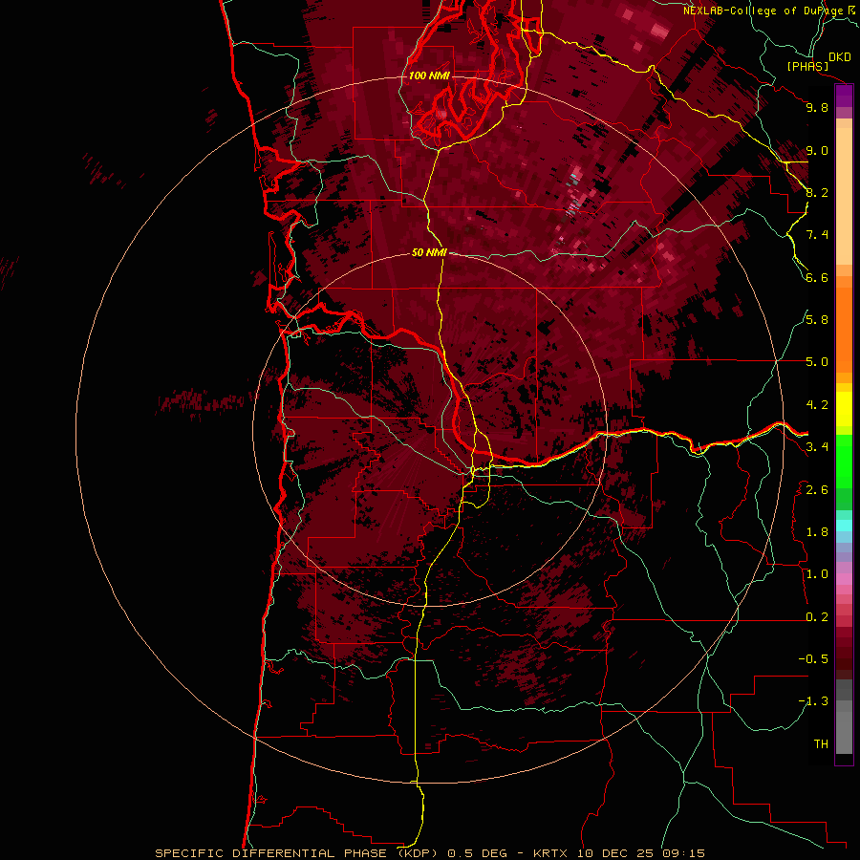
Task: Click the "10 DEC 25 09:15" timestamp
Action: click(640, 853)
